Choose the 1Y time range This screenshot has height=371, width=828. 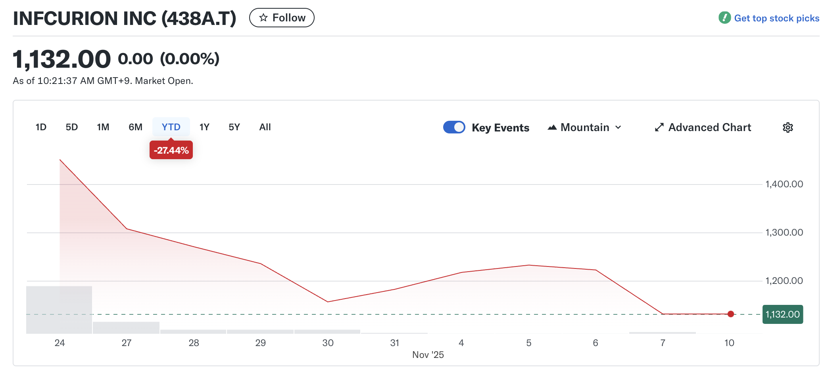tap(204, 127)
